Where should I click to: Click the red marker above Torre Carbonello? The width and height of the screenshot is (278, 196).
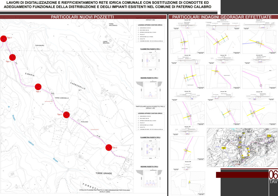point(38,87)
